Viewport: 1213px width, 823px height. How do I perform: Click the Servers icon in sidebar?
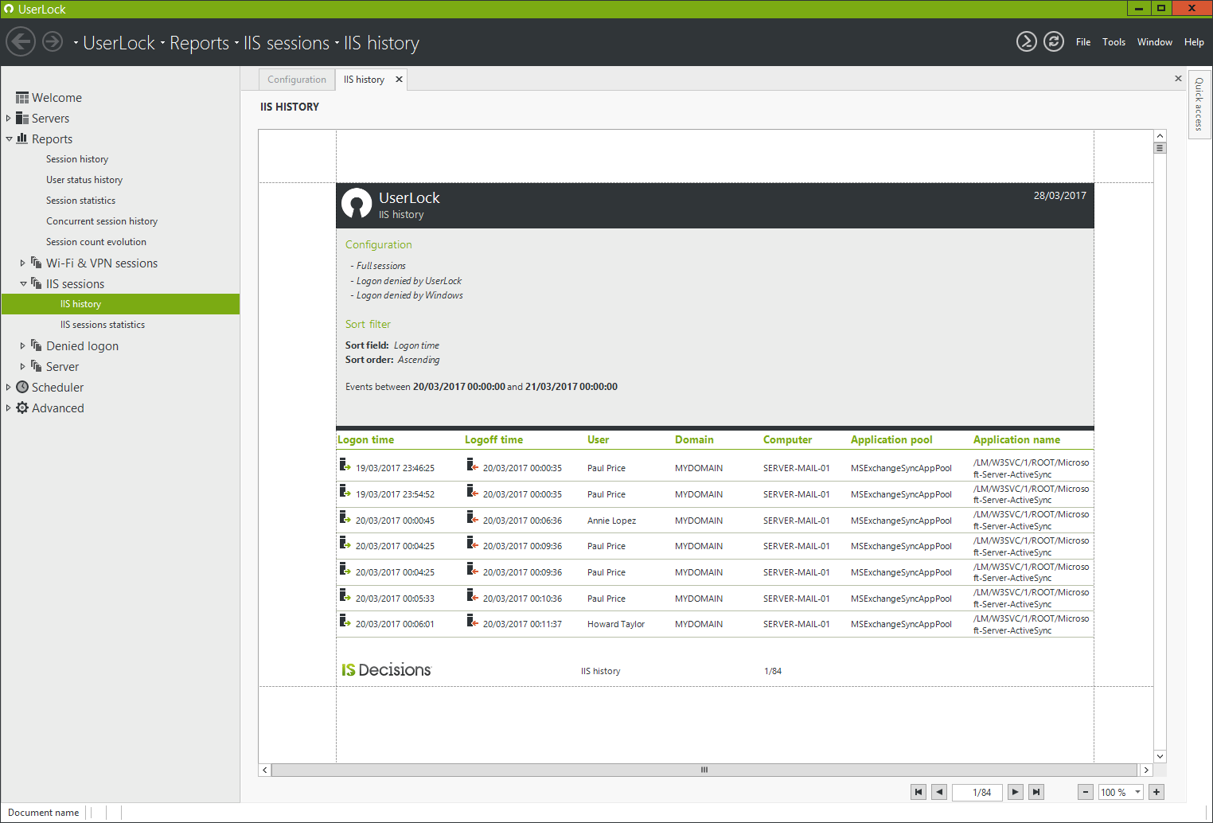tap(22, 118)
